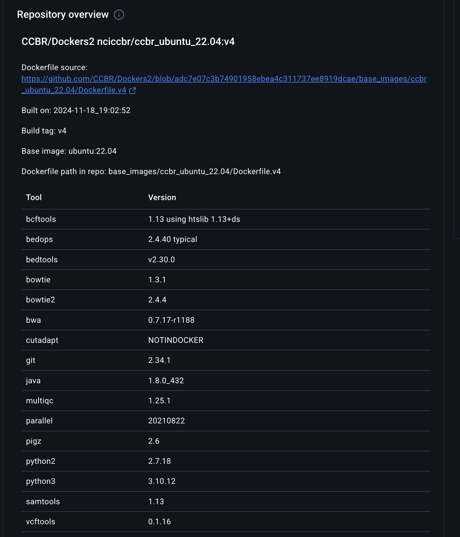Image resolution: width=460 pixels, height=537 pixels.
Task: Click the bowtie2 tool name
Action: point(40,300)
